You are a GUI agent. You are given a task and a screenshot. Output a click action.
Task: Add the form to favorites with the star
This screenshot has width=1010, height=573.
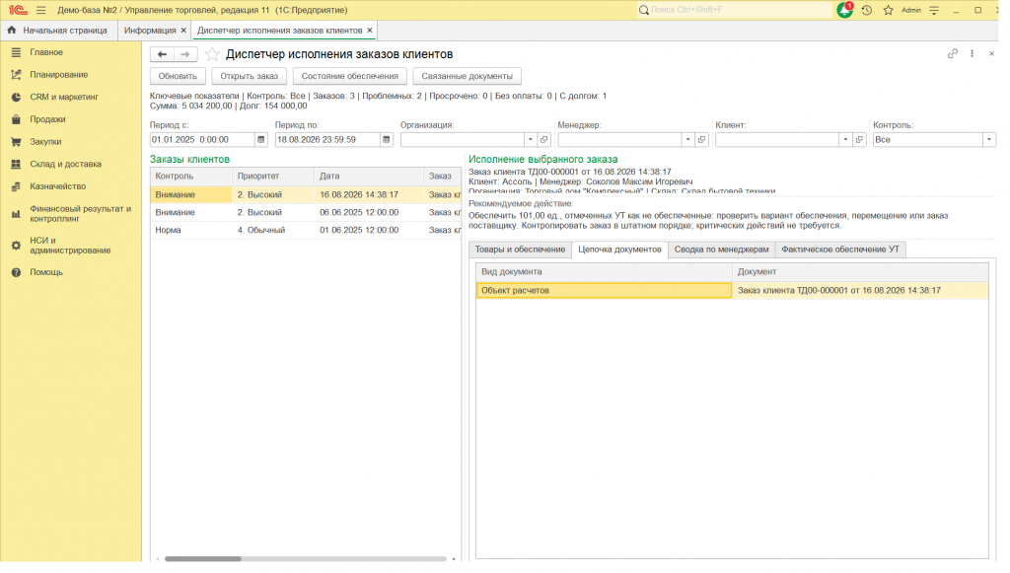(214, 54)
